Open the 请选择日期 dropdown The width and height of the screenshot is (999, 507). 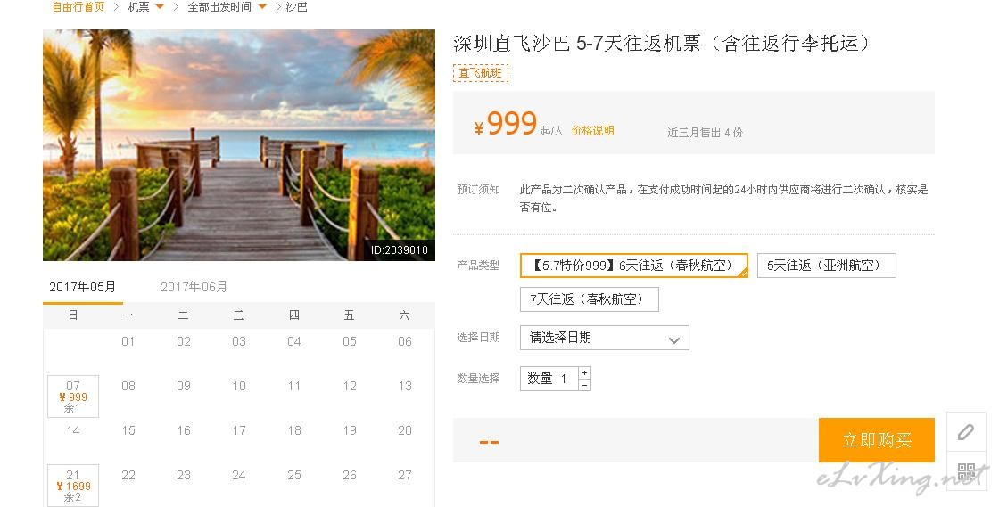pos(605,338)
